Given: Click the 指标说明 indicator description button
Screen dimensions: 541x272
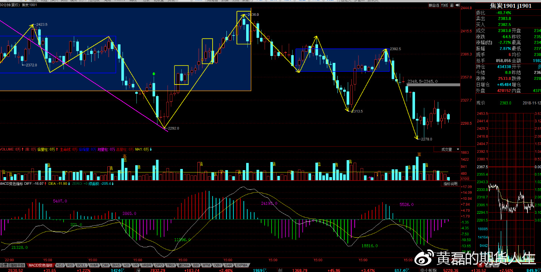Looking at the screenshot, I should [x=450, y=184].
